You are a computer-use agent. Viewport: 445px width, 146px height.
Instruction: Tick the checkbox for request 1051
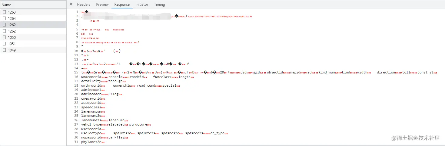[x=4, y=44]
